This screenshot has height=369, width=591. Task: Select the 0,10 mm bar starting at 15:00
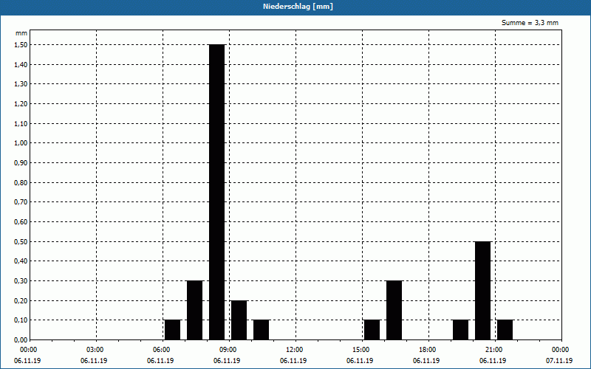coord(372,330)
